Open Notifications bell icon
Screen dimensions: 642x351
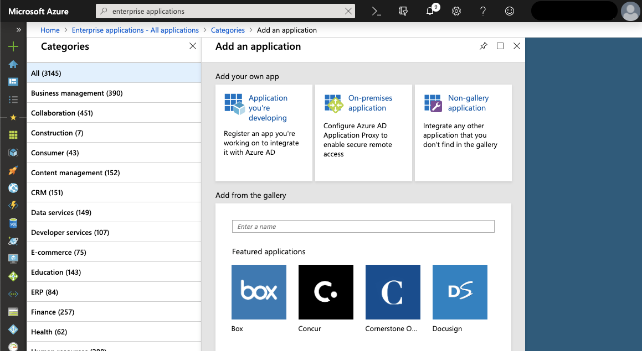pyautogui.click(x=430, y=11)
